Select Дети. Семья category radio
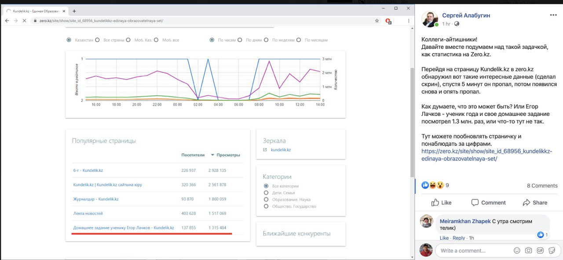This screenshot has width=563, height=260. (266, 193)
